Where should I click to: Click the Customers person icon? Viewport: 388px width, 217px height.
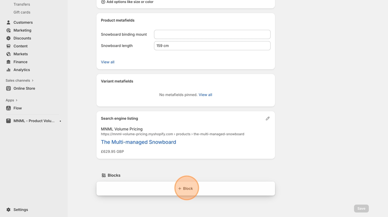click(x=8, y=23)
